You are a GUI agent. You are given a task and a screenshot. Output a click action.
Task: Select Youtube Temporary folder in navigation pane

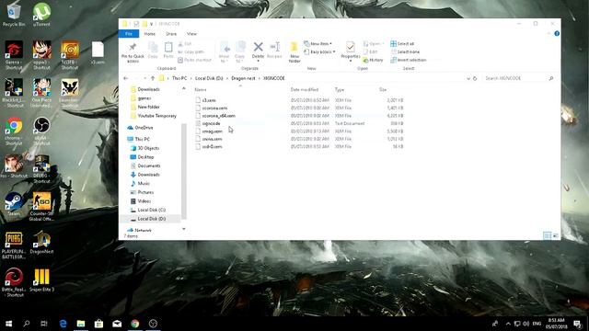click(x=154, y=116)
